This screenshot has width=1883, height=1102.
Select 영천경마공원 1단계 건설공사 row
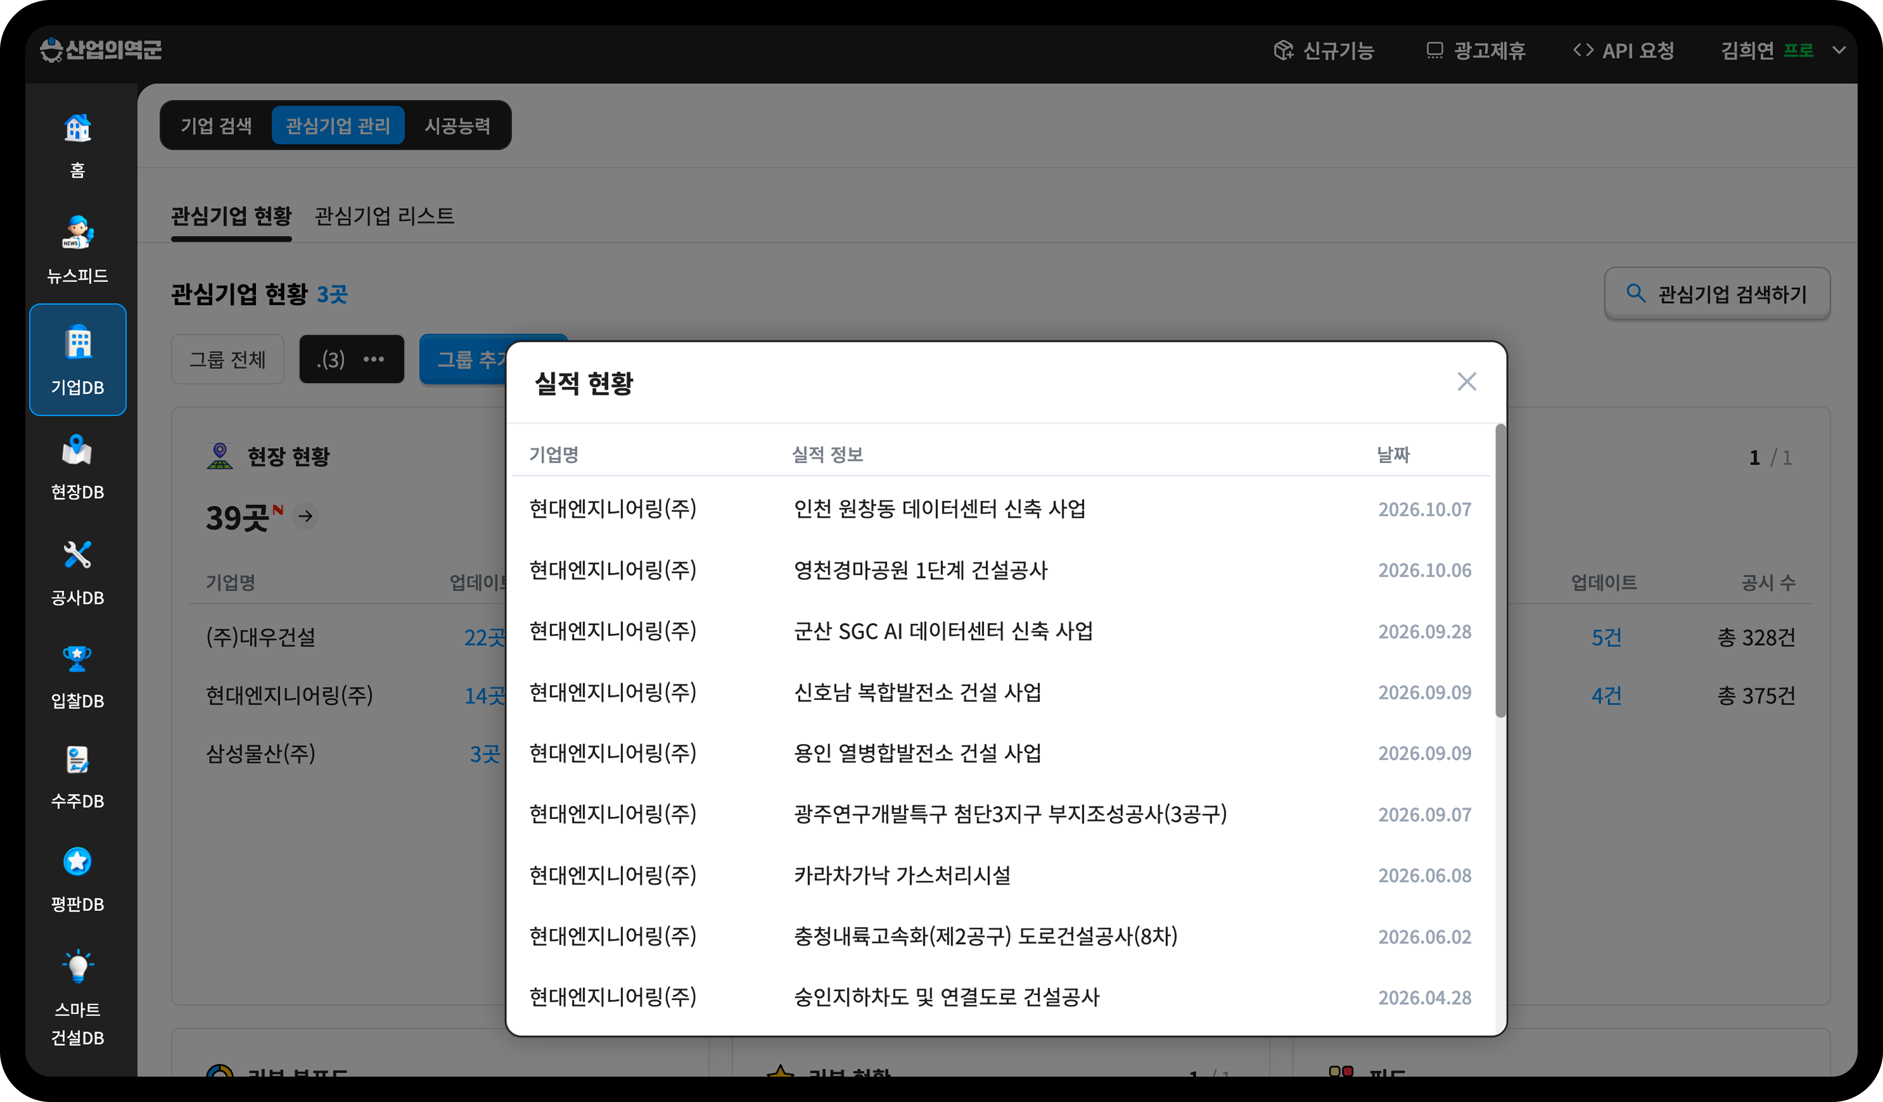pyautogui.click(x=1001, y=571)
